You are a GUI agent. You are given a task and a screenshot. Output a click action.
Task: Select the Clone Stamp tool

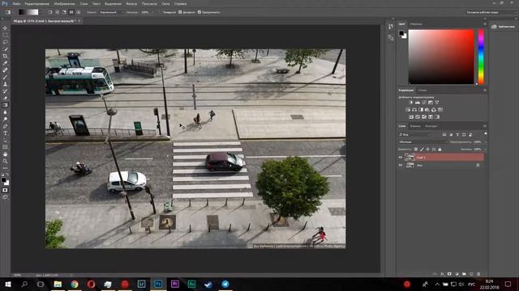point(5,84)
